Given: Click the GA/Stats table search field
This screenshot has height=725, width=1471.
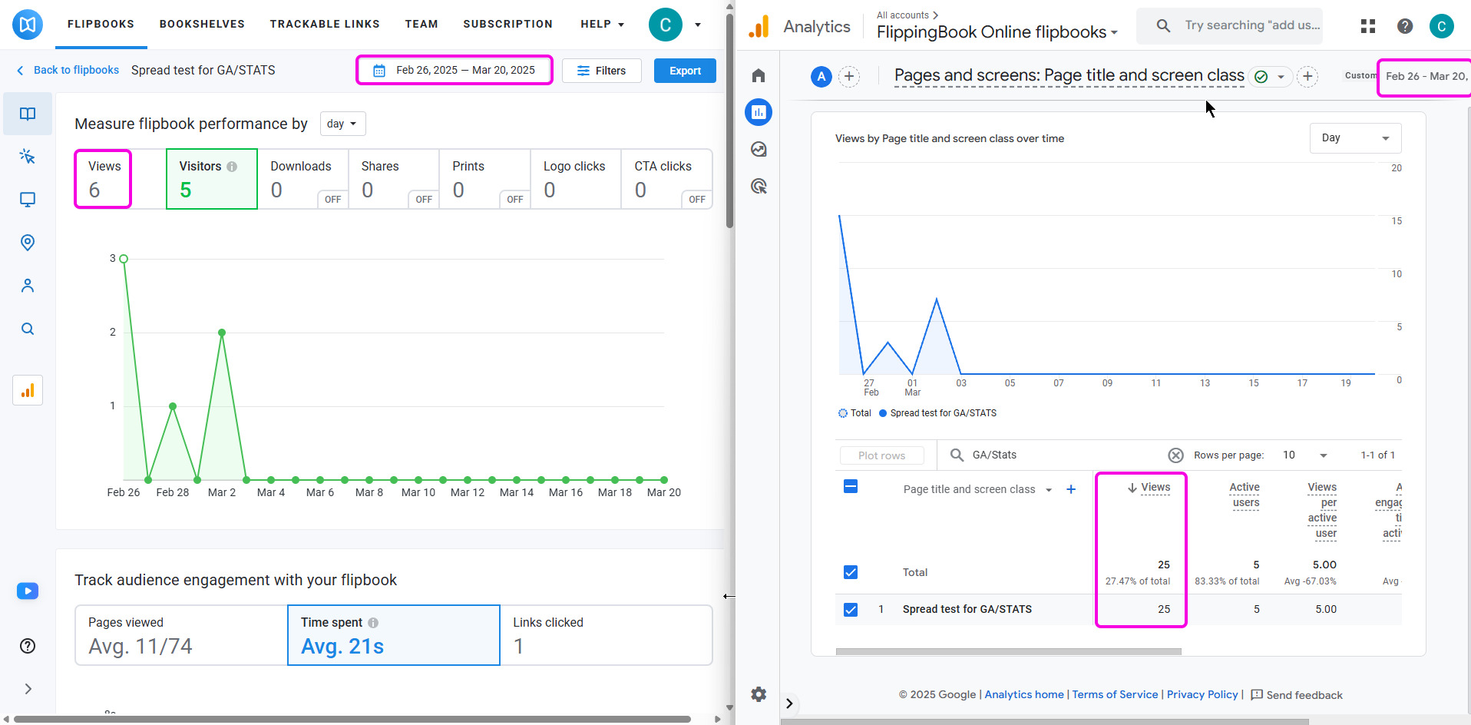Looking at the screenshot, I should point(1058,455).
